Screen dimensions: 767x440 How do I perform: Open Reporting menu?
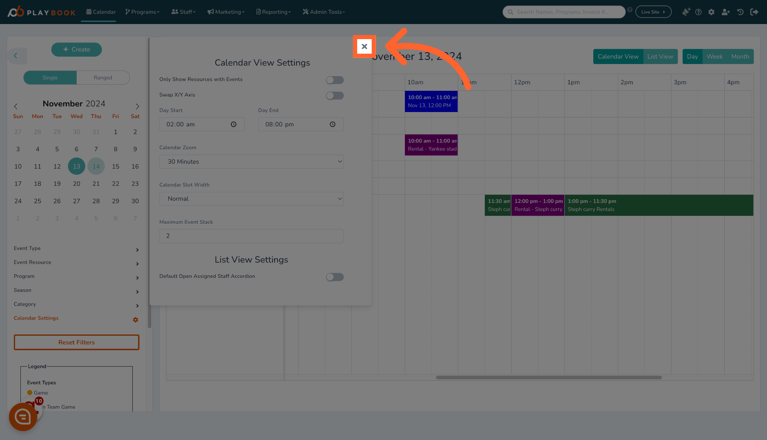[274, 12]
